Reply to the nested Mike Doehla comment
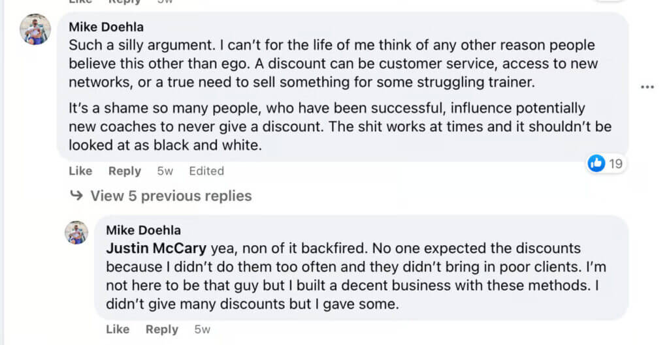 (x=162, y=329)
